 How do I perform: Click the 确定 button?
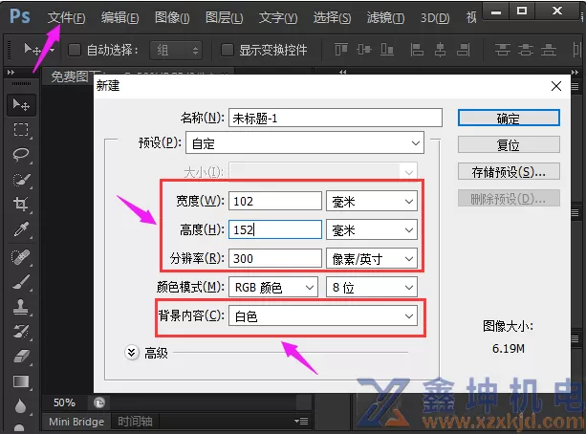point(509,119)
